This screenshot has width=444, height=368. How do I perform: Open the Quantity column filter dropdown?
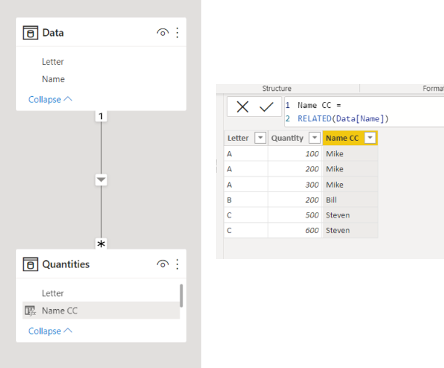point(315,138)
